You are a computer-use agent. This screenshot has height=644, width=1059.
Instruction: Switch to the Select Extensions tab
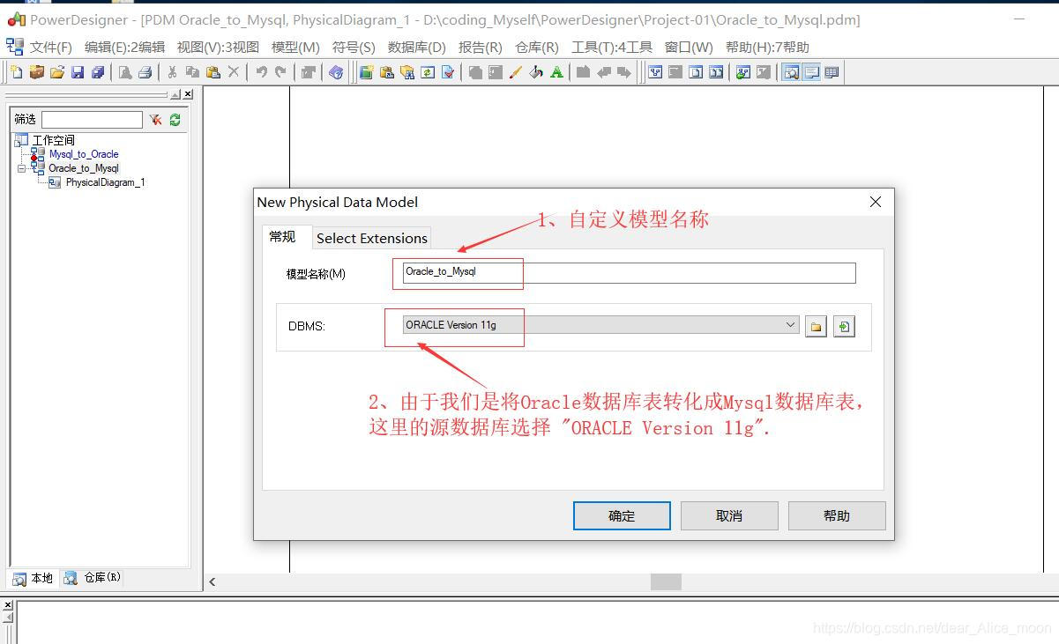(x=371, y=238)
